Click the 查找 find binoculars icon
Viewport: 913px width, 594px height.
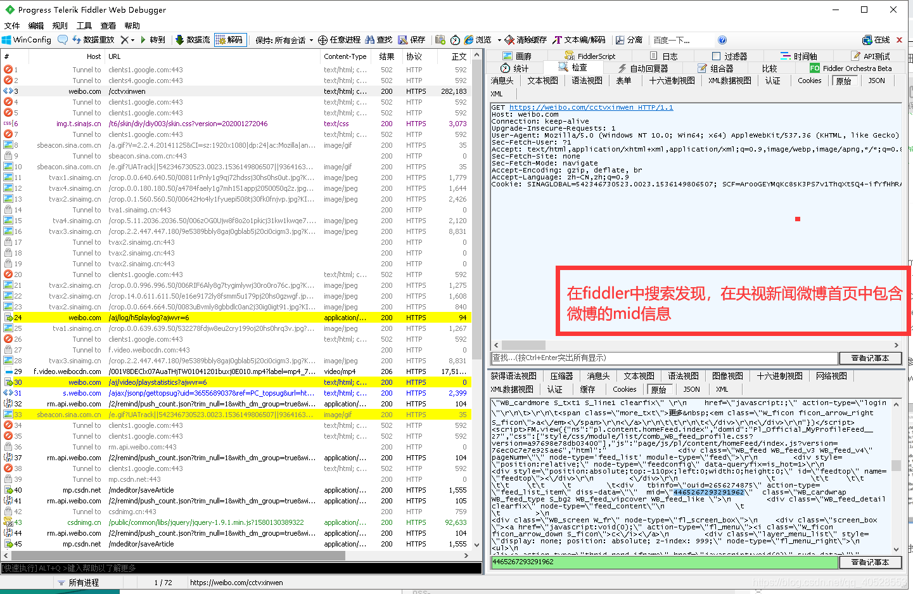click(x=379, y=39)
